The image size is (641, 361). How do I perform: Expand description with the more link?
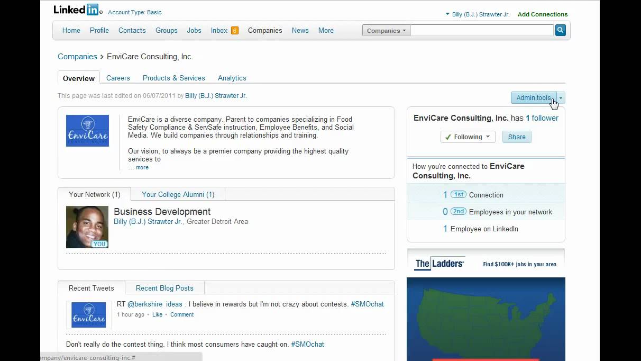click(x=142, y=167)
